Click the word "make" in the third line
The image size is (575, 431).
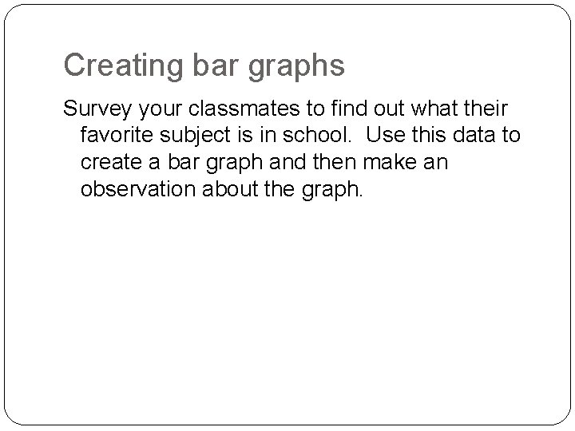tap(390, 162)
